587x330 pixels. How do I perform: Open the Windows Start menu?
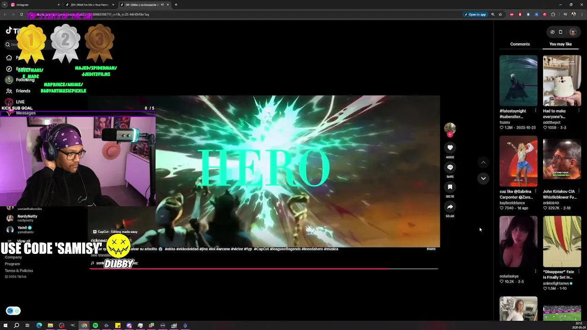[x=6, y=325]
